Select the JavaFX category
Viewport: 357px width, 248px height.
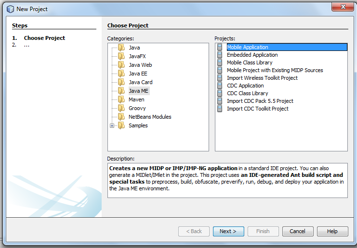click(x=137, y=56)
